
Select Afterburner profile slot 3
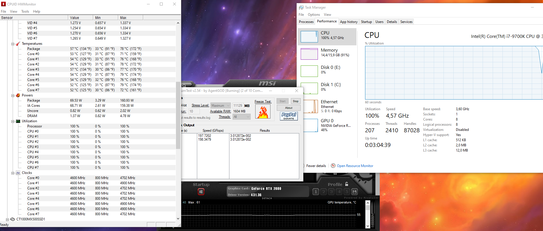coord(331,191)
